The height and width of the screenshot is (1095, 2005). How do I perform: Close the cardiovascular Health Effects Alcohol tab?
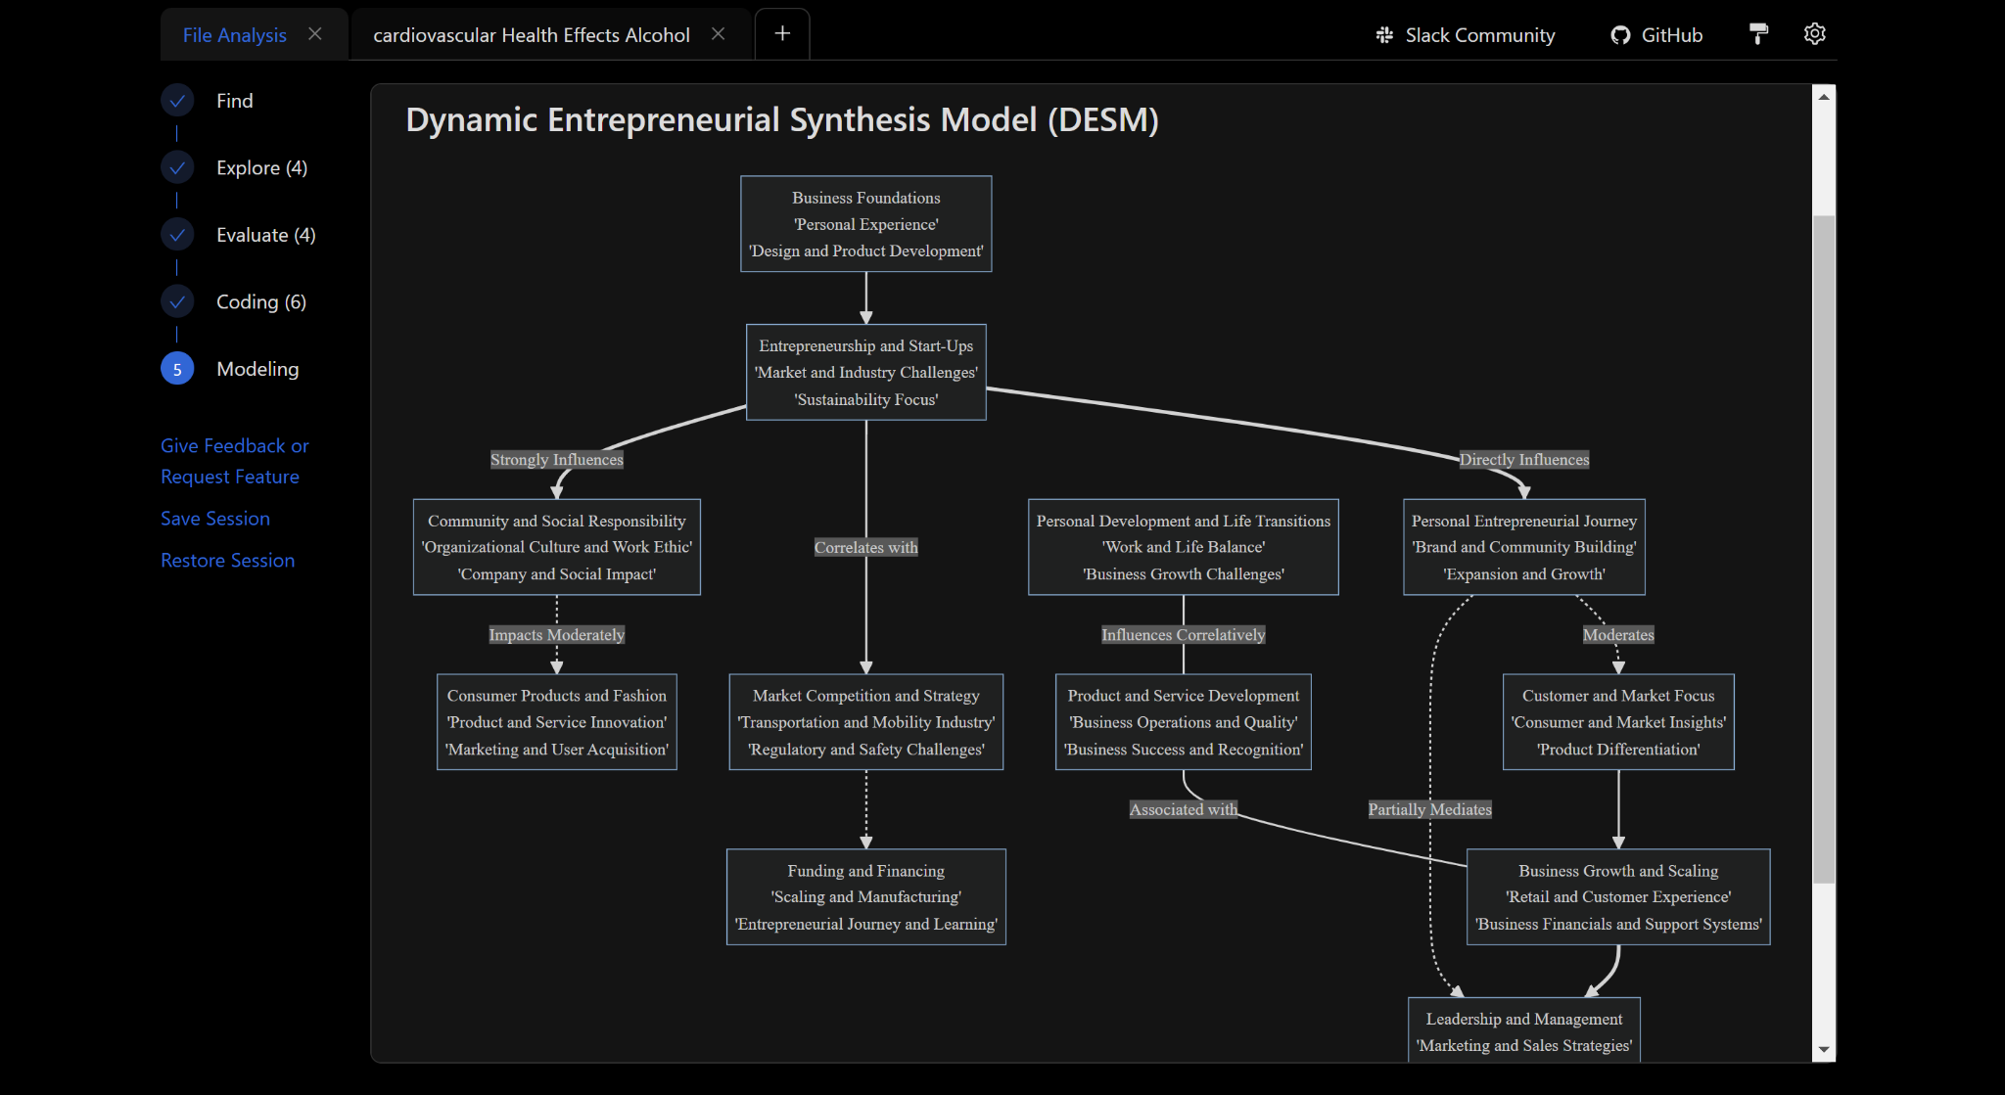coord(719,34)
